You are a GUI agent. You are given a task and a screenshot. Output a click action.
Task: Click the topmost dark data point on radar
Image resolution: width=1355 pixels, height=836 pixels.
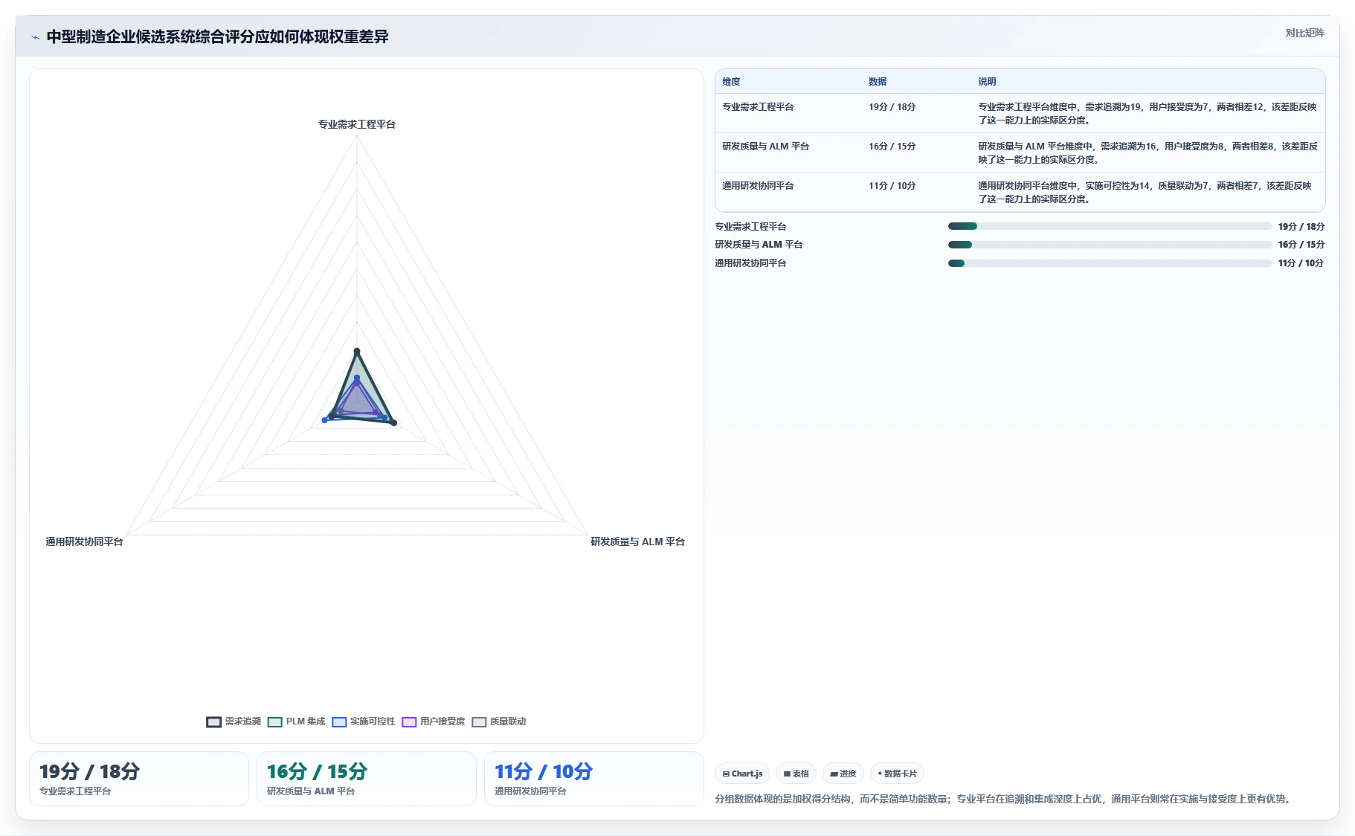357,351
